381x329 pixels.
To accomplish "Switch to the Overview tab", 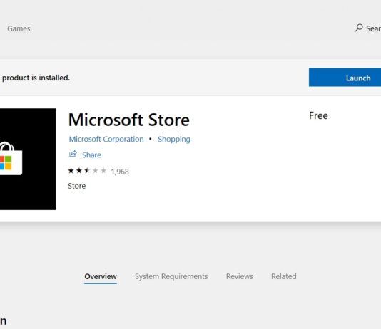I will coord(101,276).
